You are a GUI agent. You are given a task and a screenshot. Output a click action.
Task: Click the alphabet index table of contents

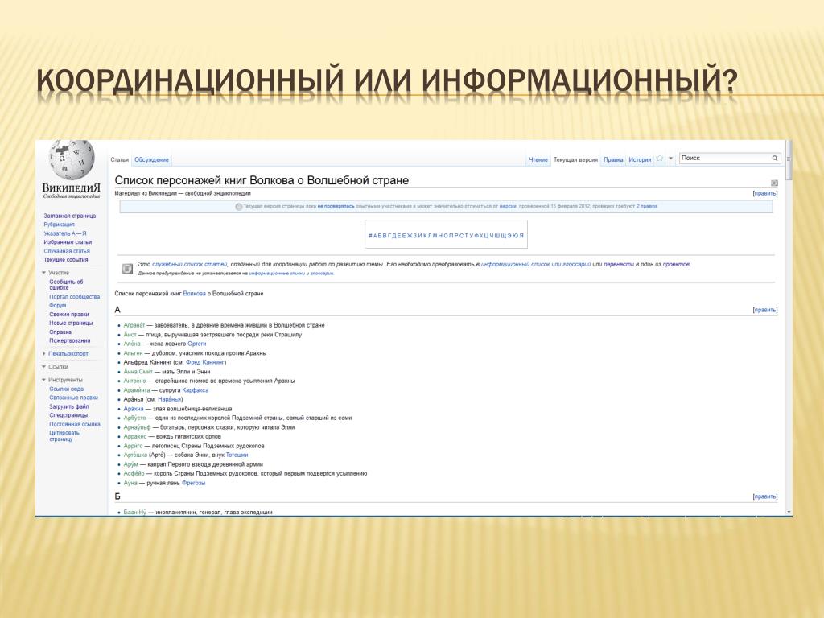[446, 236]
